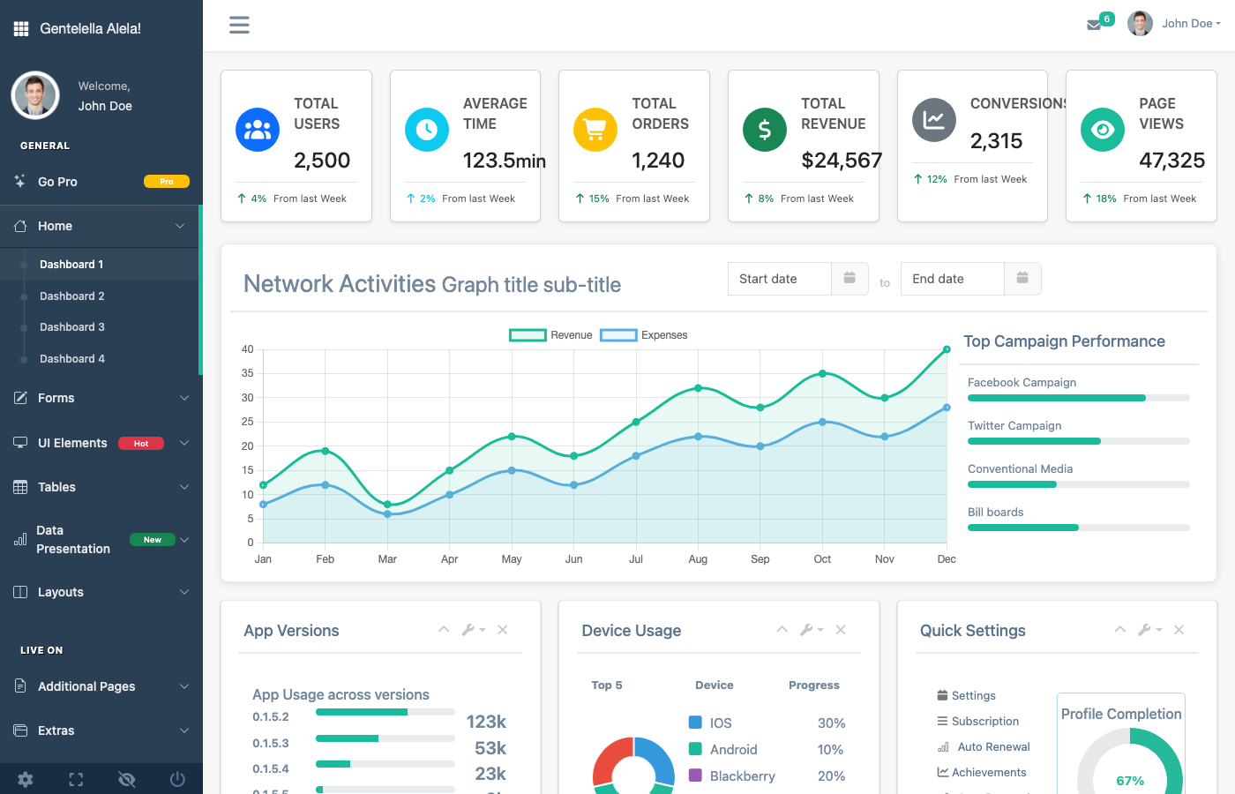Toggle the eye-slash icon in sidebar footer
The height and width of the screenshot is (794, 1235).
point(126,779)
